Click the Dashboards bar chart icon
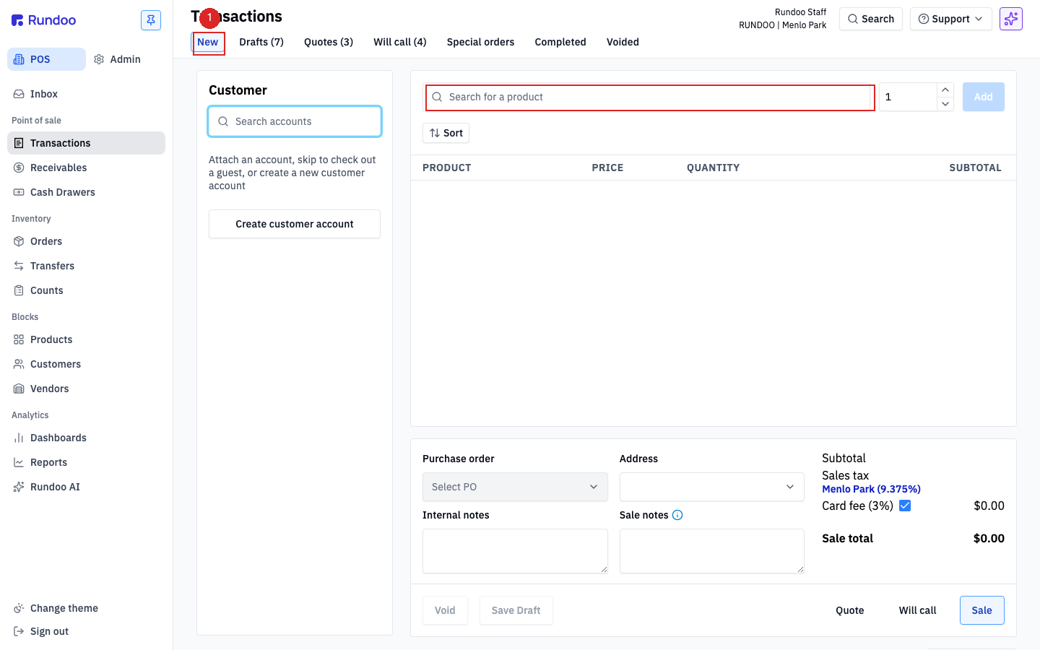Viewport: 1040px width, 650px height. [x=19, y=438]
